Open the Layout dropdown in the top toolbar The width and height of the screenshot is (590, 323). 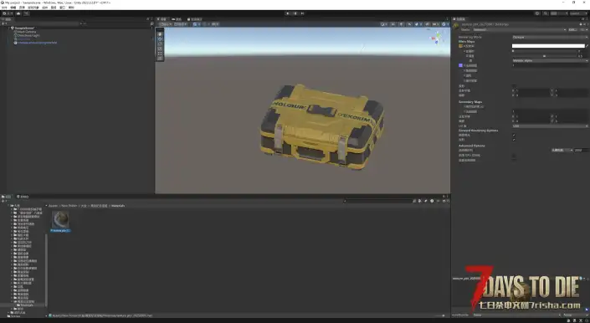(x=578, y=13)
